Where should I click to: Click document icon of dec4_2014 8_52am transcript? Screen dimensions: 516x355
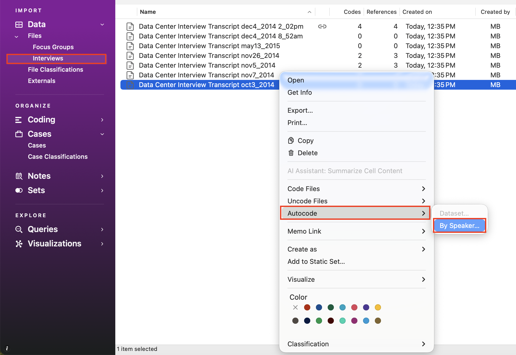(130, 36)
